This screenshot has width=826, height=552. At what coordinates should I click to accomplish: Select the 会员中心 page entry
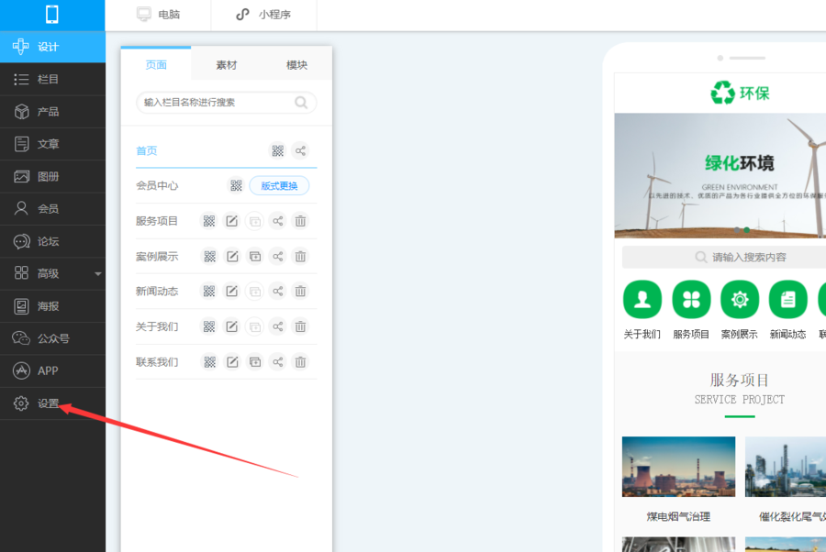point(157,186)
